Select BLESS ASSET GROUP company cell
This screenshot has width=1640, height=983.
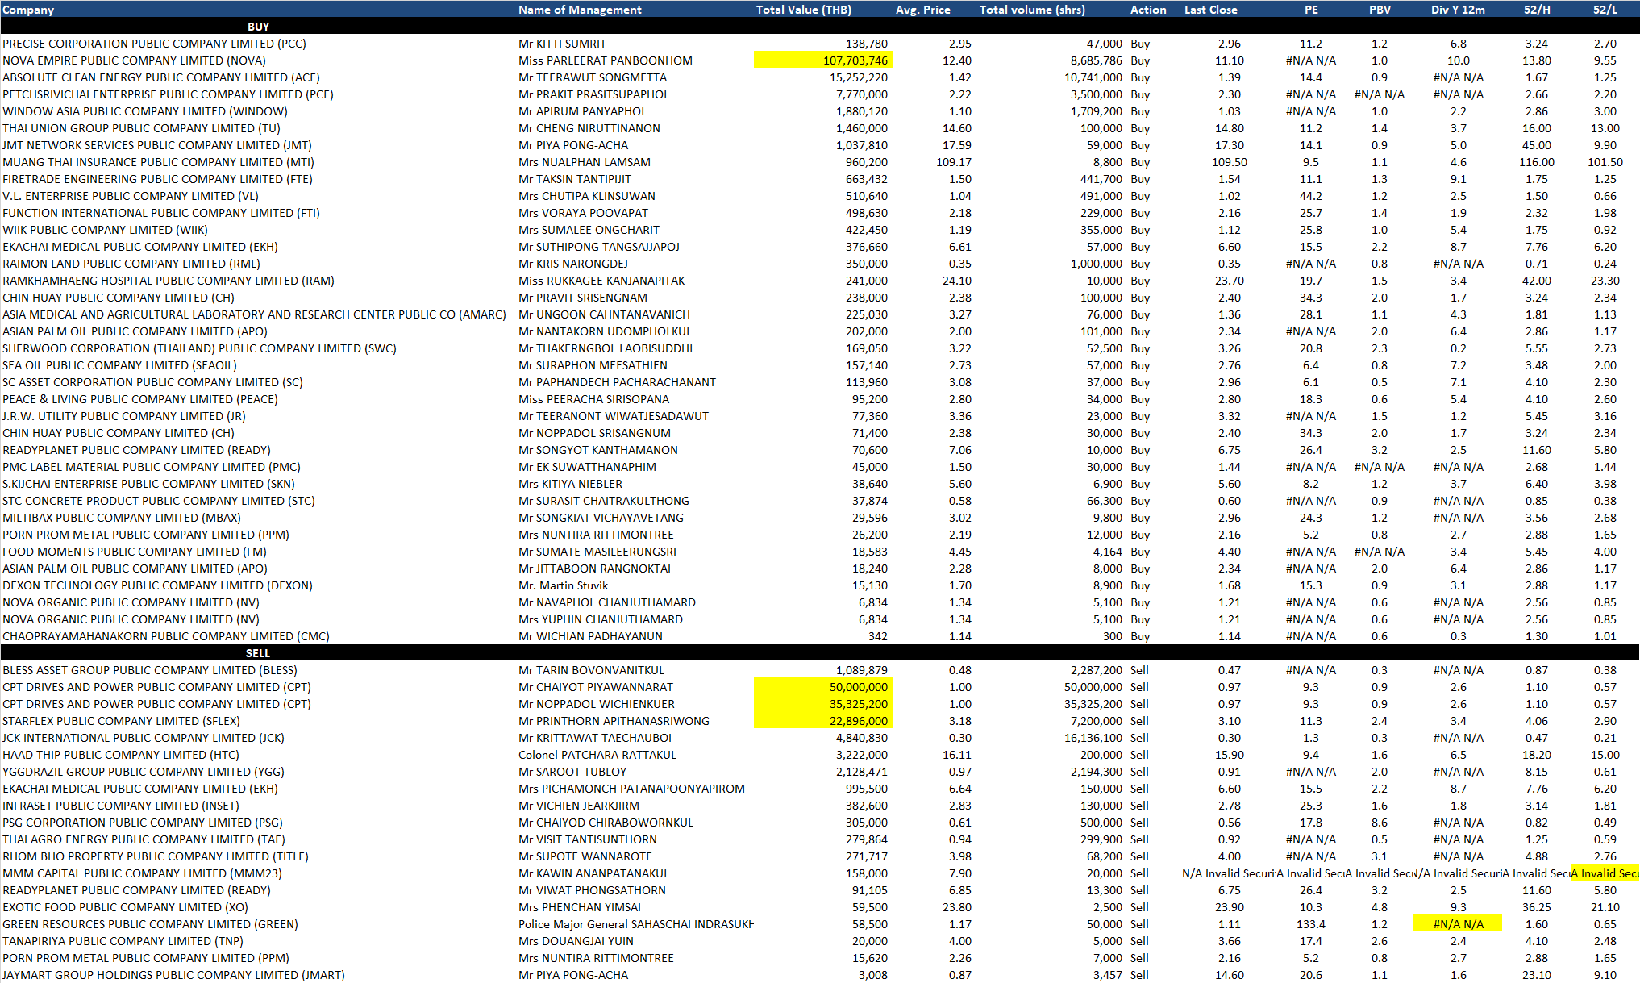tap(149, 670)
